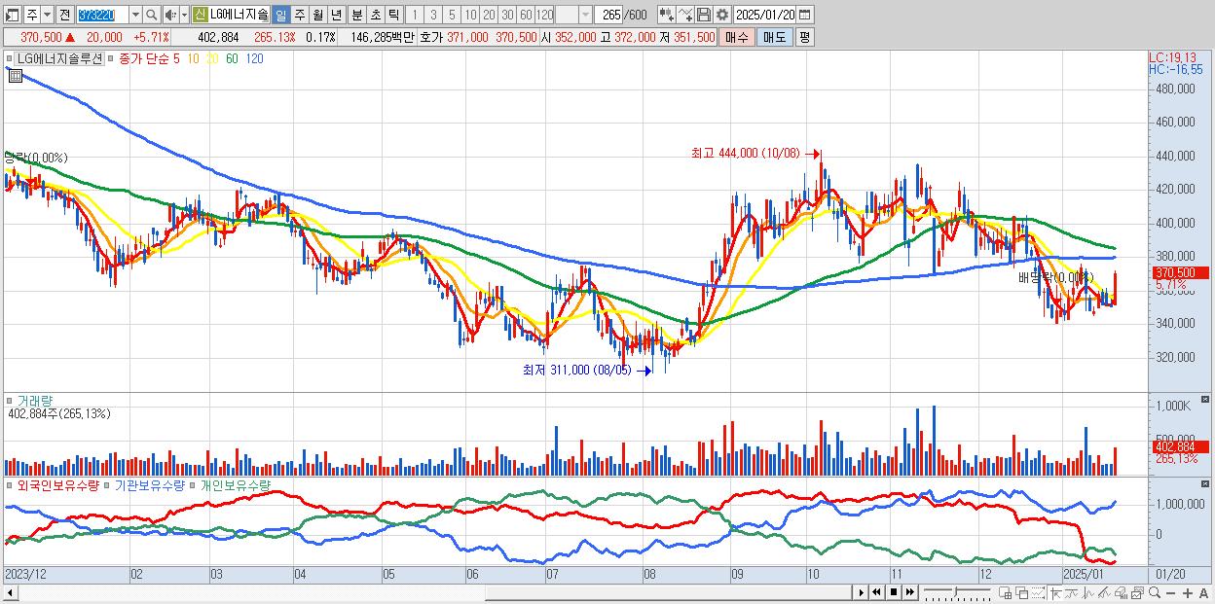Click the 평 button

[804, 37]
